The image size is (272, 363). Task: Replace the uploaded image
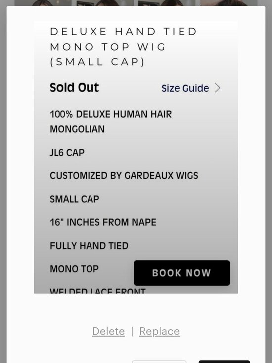(159, 331)
